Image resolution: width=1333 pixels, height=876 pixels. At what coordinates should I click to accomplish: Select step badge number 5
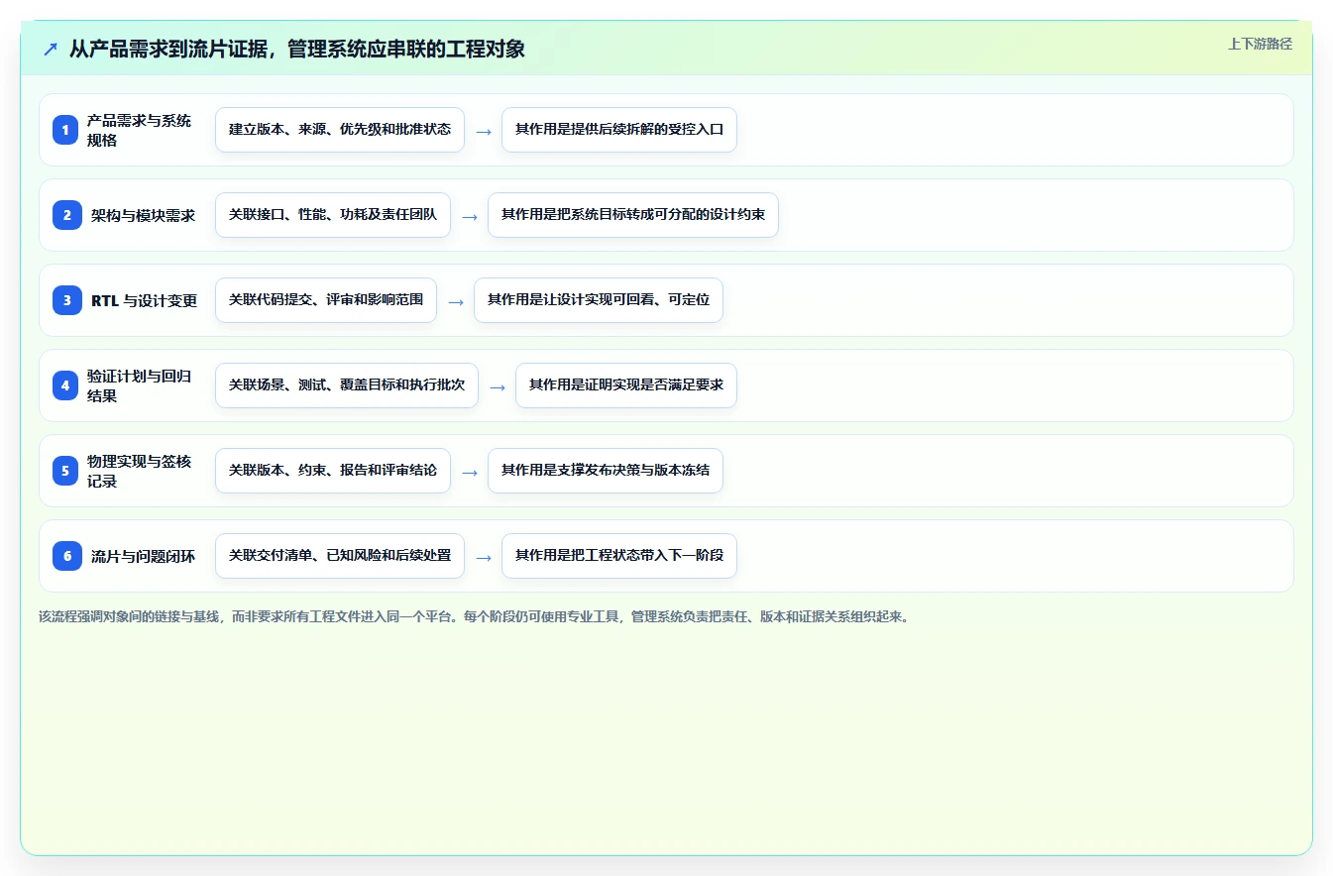65,471
